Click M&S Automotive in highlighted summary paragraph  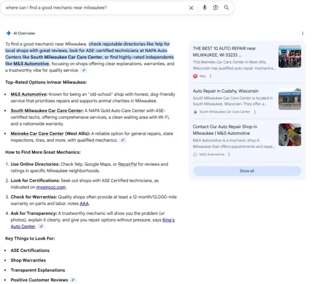coord(31,63)
